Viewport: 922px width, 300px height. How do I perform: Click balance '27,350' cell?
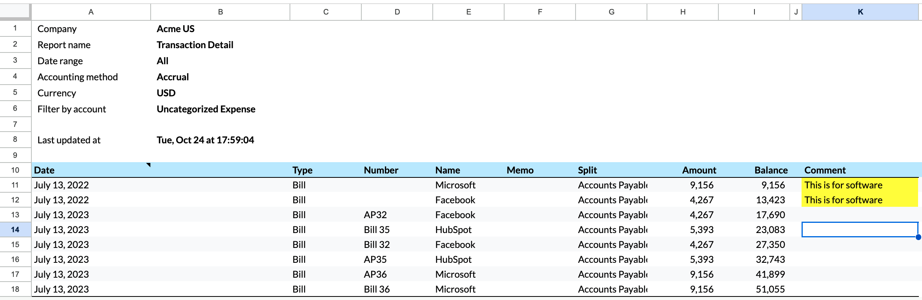[754, 244]
